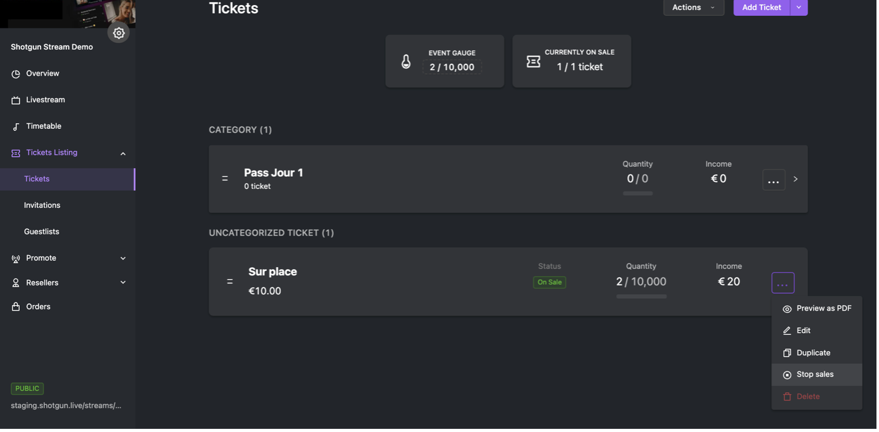Expand Pass Jour 1 category chevron

pyautogui.click(x=796, y=179)
